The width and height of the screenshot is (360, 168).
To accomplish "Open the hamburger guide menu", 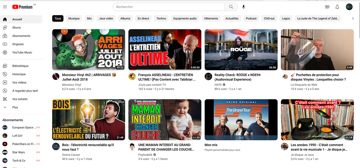I will (5, 7).
